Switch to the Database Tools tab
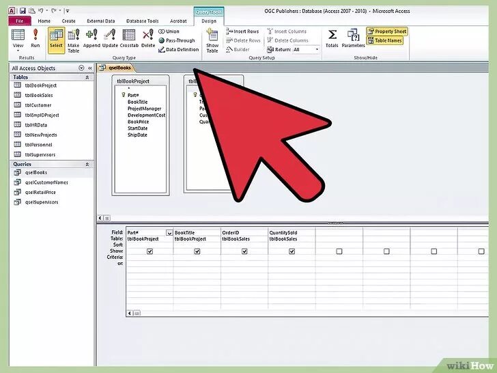497x373 pixels. (142, 21)
